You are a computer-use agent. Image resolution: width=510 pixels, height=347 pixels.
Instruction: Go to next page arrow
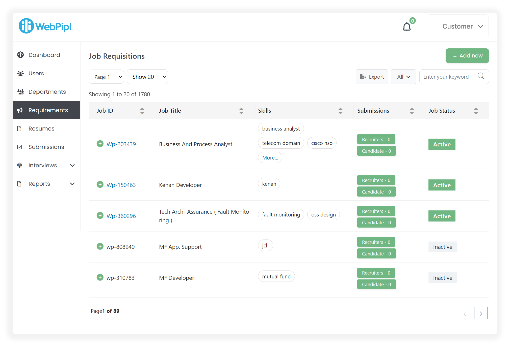click(480, 313)
